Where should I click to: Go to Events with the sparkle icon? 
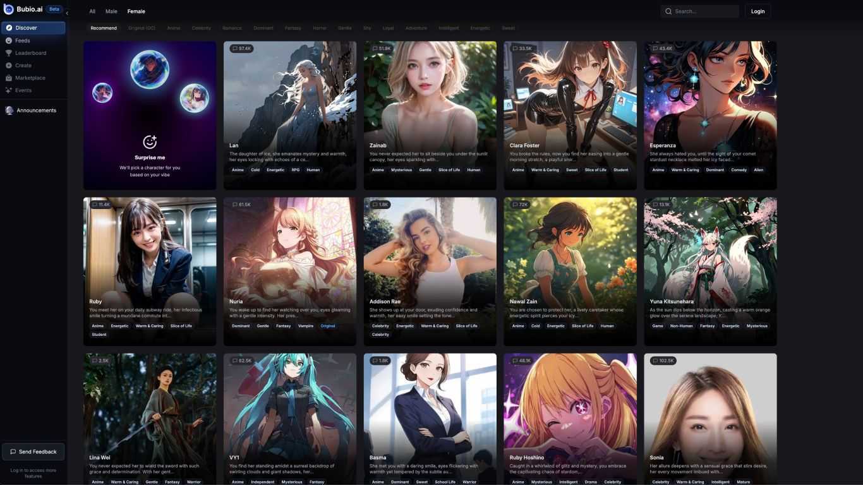9,90
